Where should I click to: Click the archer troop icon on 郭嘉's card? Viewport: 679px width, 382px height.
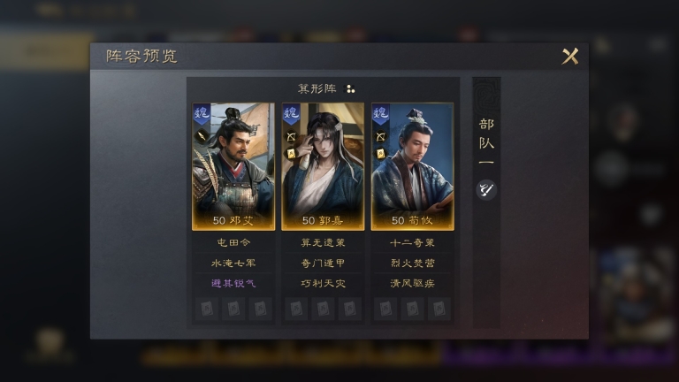[292, 137]
